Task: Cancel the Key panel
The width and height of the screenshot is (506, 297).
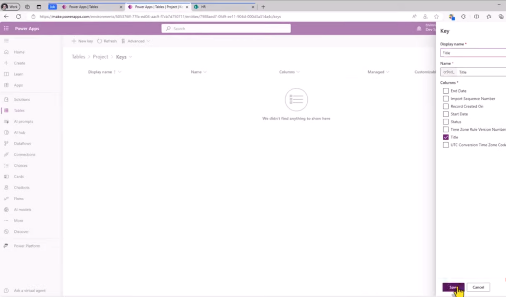Action: [x=478, y=287]
